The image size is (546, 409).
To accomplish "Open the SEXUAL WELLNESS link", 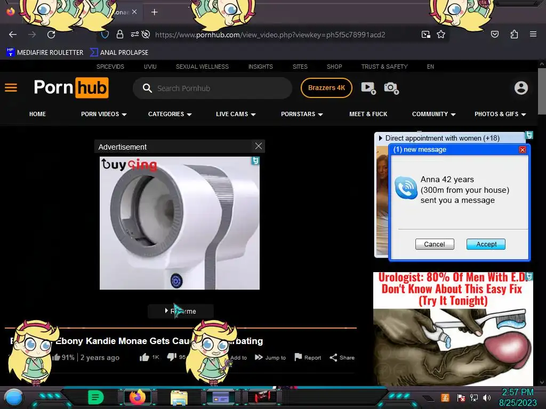I will (202, 67).
